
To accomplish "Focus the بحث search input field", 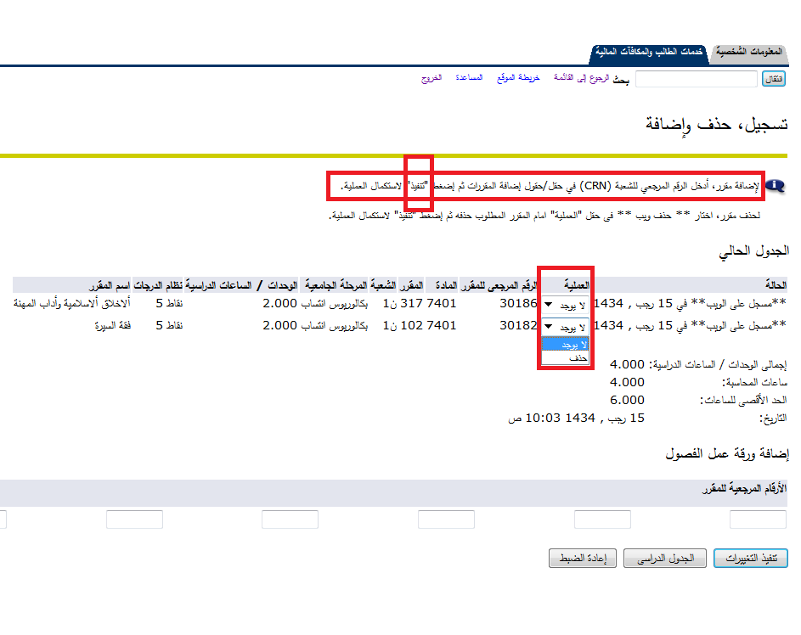I will 697,79.
